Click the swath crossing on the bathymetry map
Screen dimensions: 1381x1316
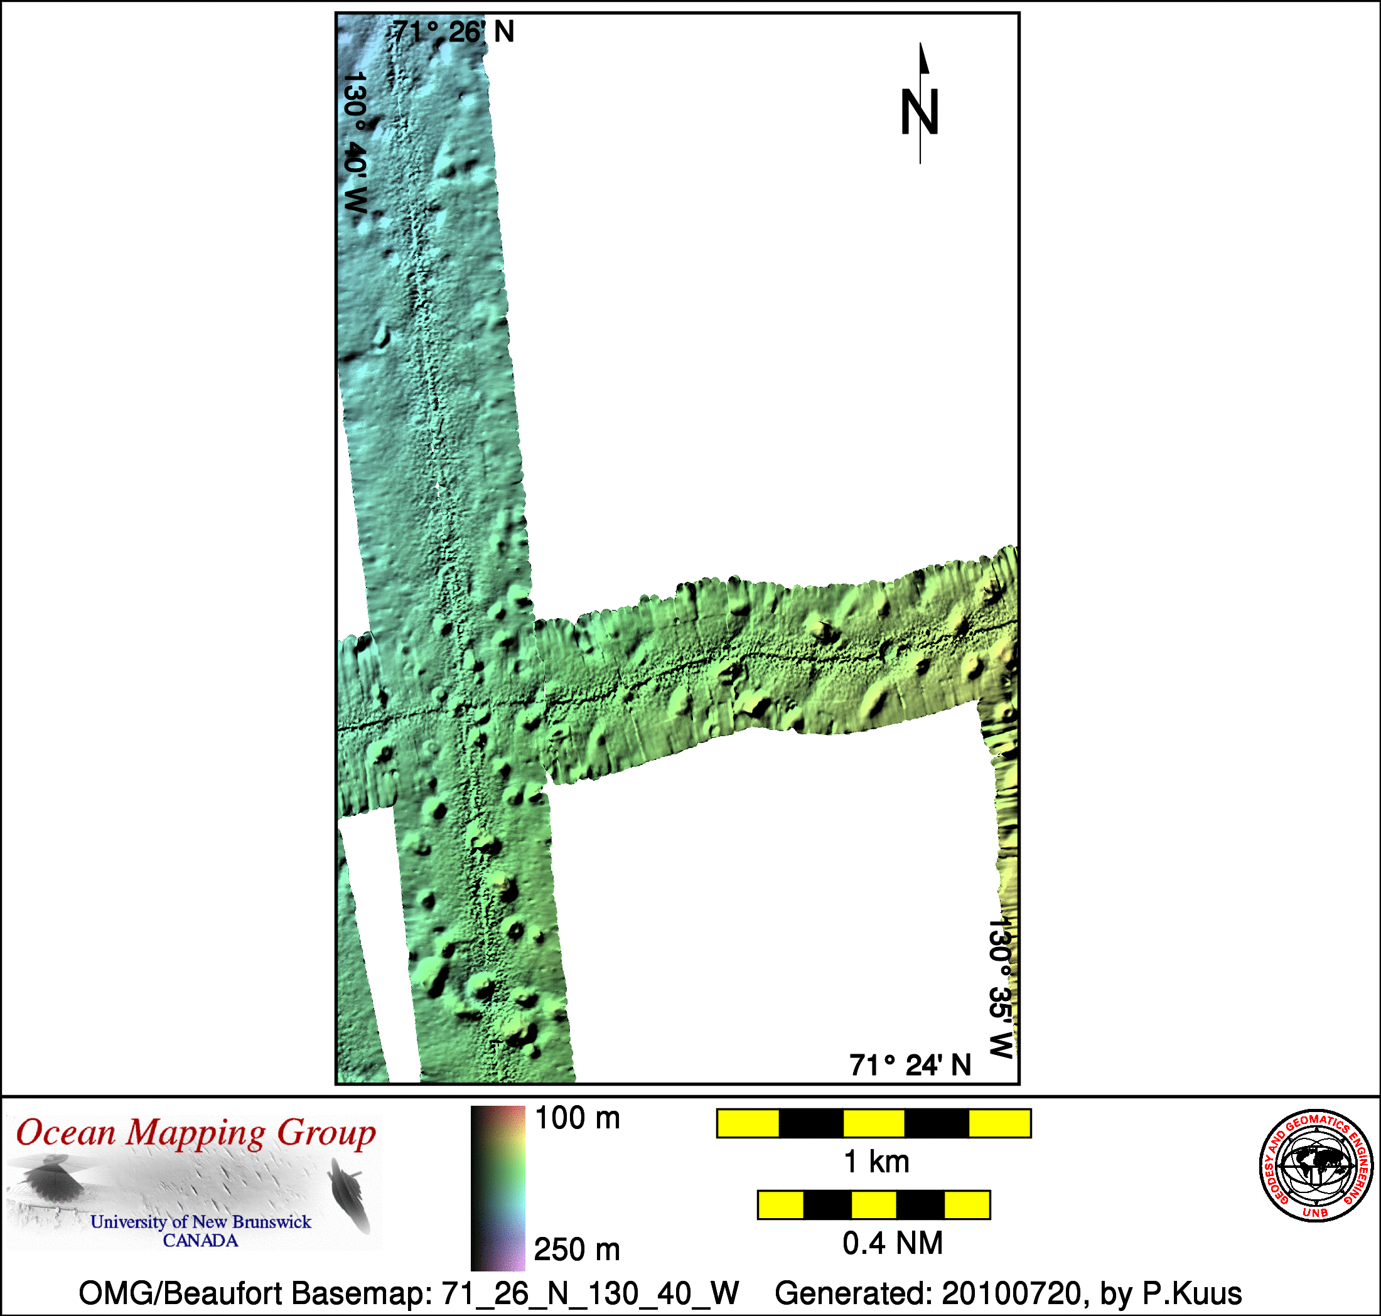coord(463,709)
